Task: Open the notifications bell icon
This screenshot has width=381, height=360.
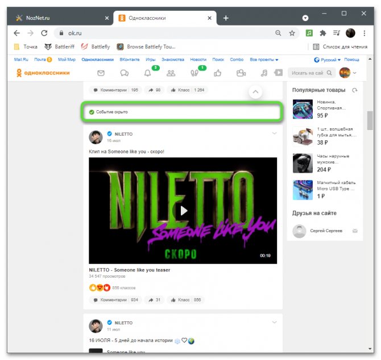Action: tap(147, 73)
